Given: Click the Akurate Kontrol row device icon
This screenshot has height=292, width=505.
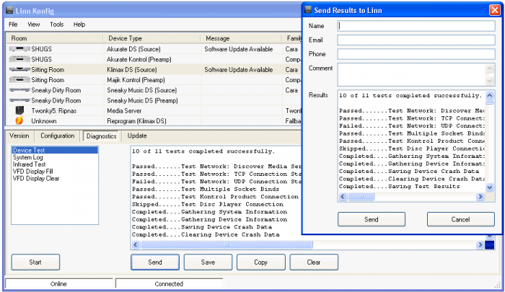Looking at the screenshot, I should 19,59.
